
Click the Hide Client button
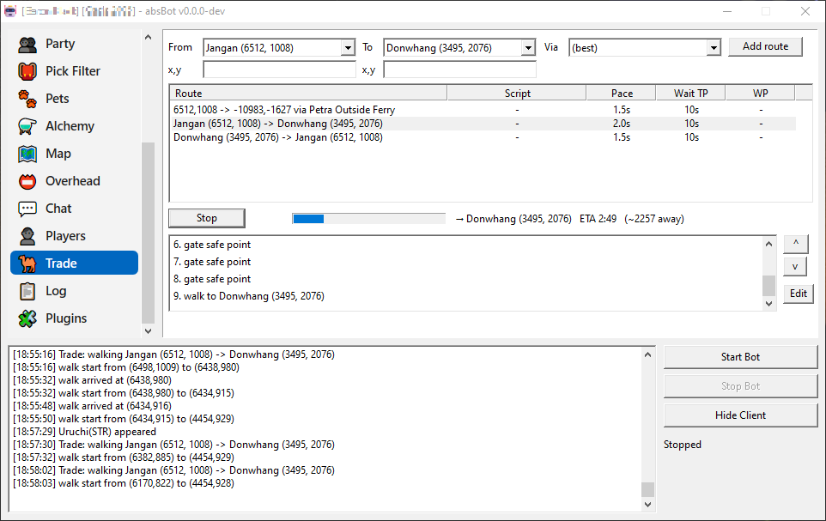740,415
